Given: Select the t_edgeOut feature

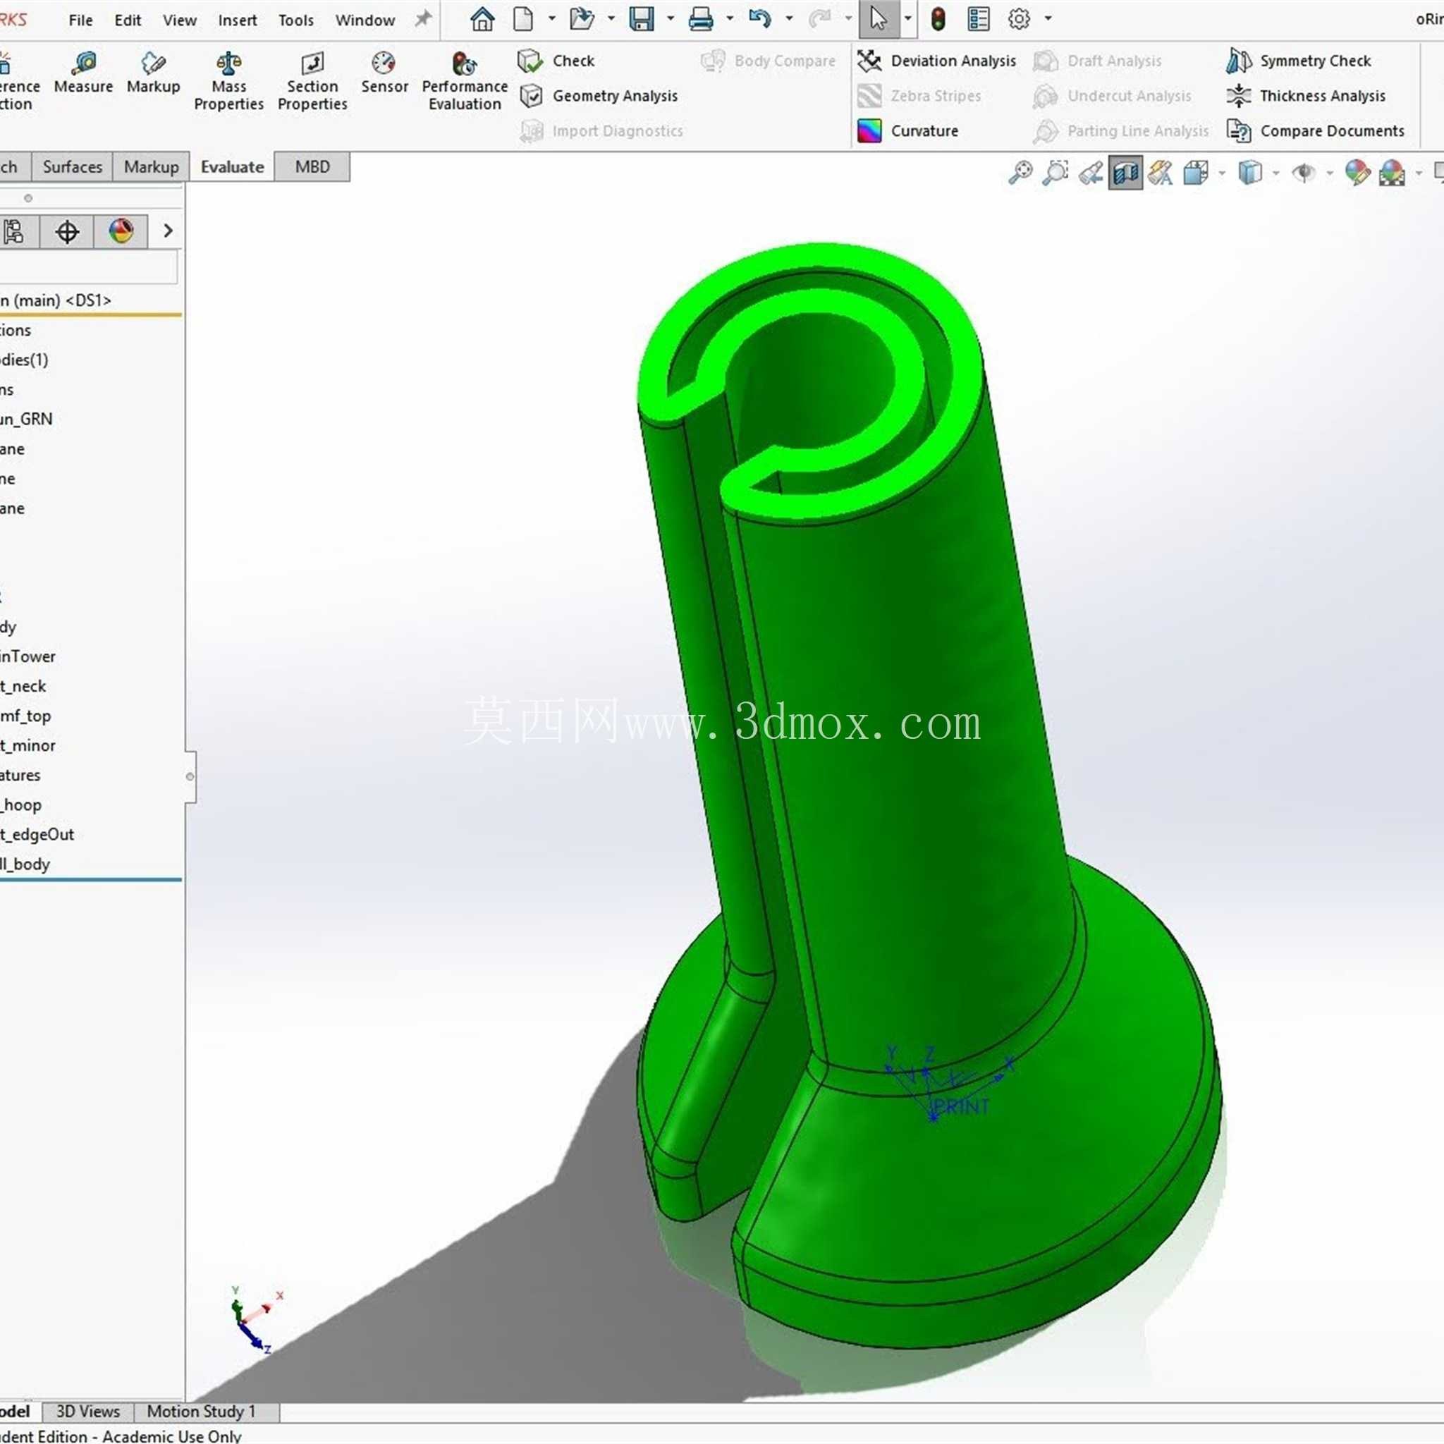Looking at the screenshot, I should (x=37, y=835).
